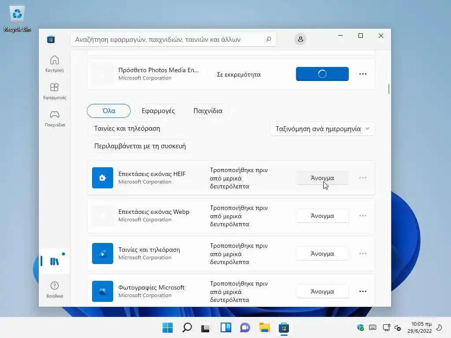Click Φωτογραφίες Microsoft title text
The width and height of the screenshot is (451, 338).
coord(152,287)
